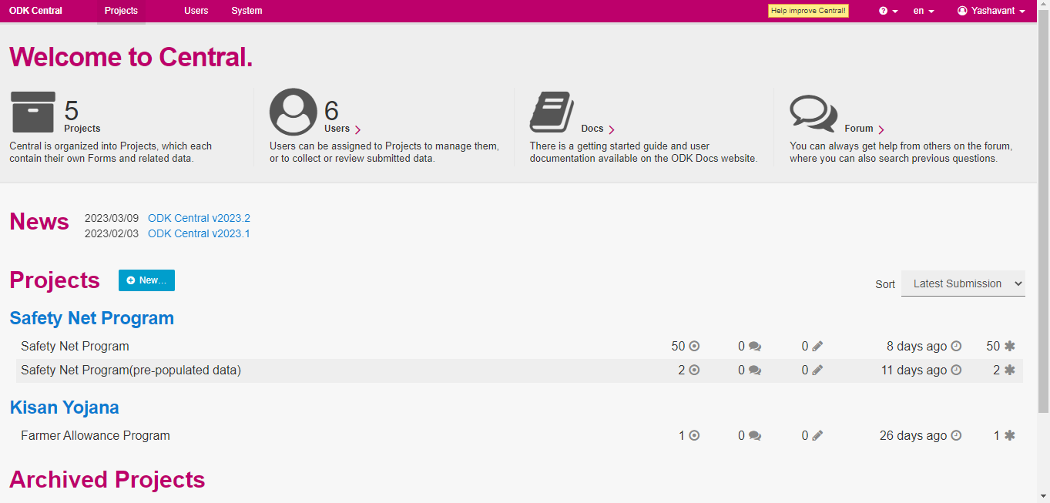The width and height of the screenshot is (1050, 503).
Task: Click pencil edits icon in Farmer Allowance row
Action: coord(817,436)
